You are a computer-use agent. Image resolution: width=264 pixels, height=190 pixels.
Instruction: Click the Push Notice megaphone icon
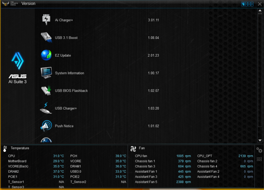pos(46,126)
